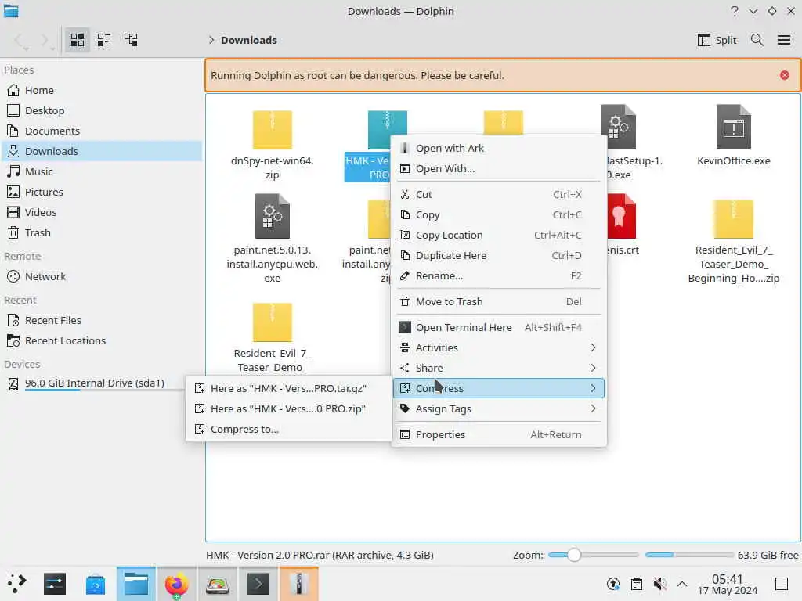Open Videos in Places
Screen dimensions: 802x601
tap(101, 213)
